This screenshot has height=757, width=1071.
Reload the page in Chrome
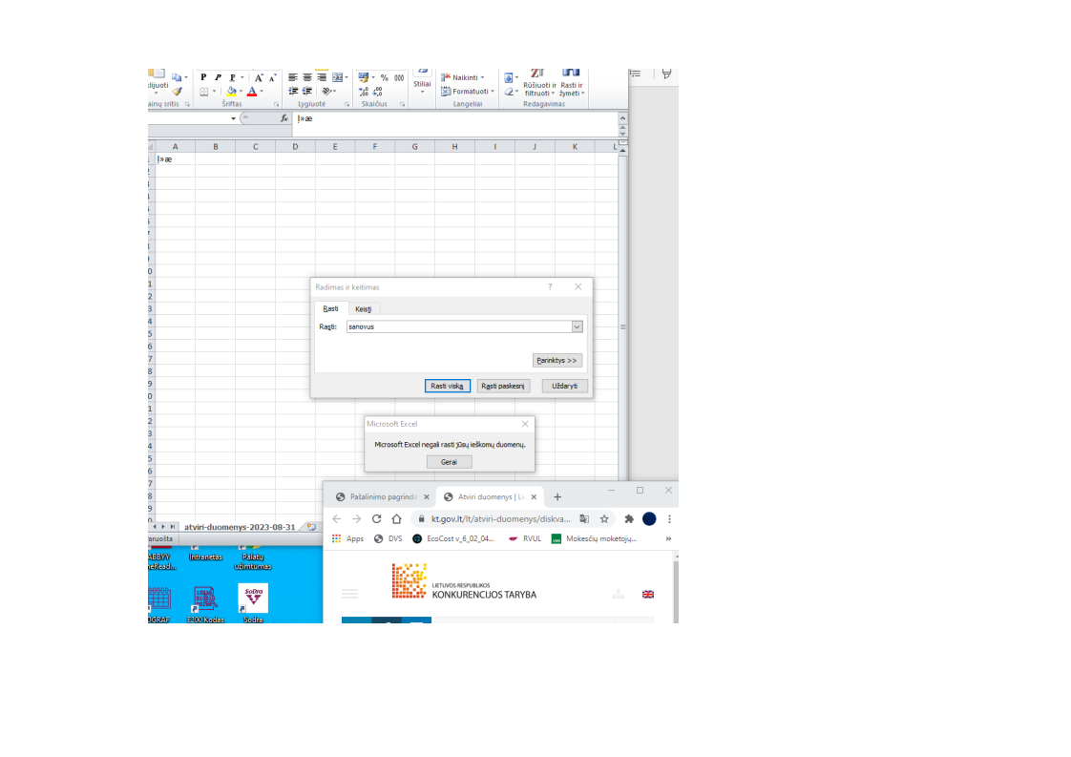coord(376,519)
